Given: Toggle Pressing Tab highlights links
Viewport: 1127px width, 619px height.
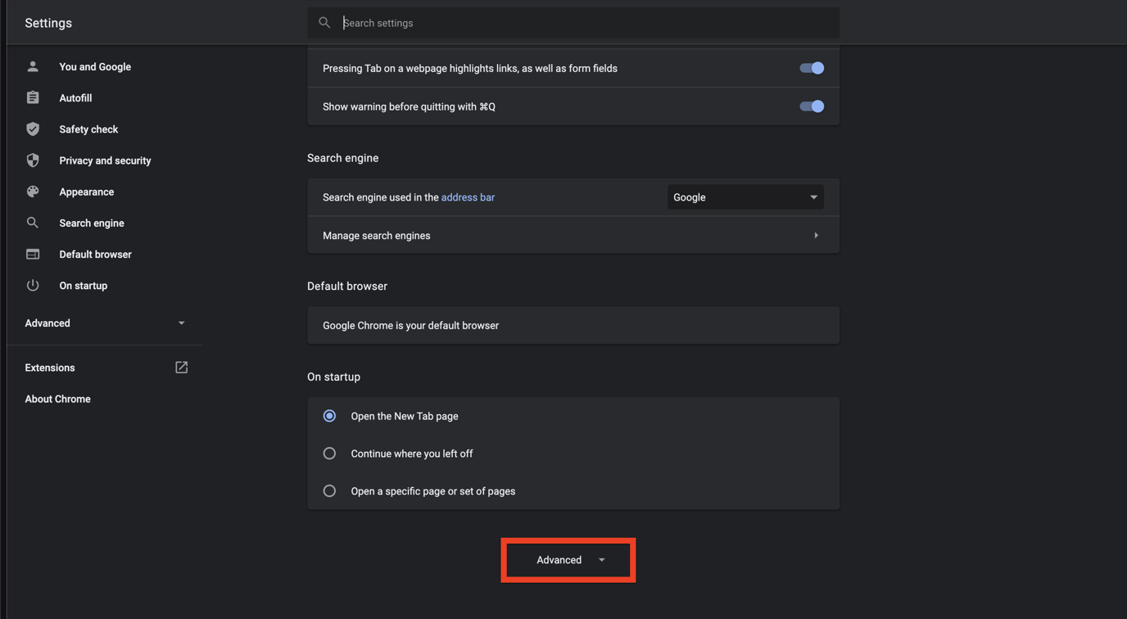Looking at the screenshot, I should [x=811, y=68].
